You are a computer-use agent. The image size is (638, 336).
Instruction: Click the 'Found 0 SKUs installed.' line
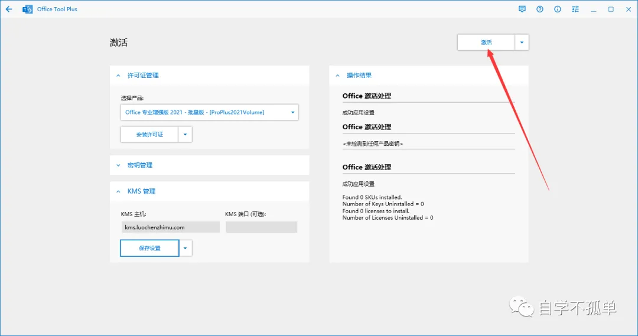(372, 197)
